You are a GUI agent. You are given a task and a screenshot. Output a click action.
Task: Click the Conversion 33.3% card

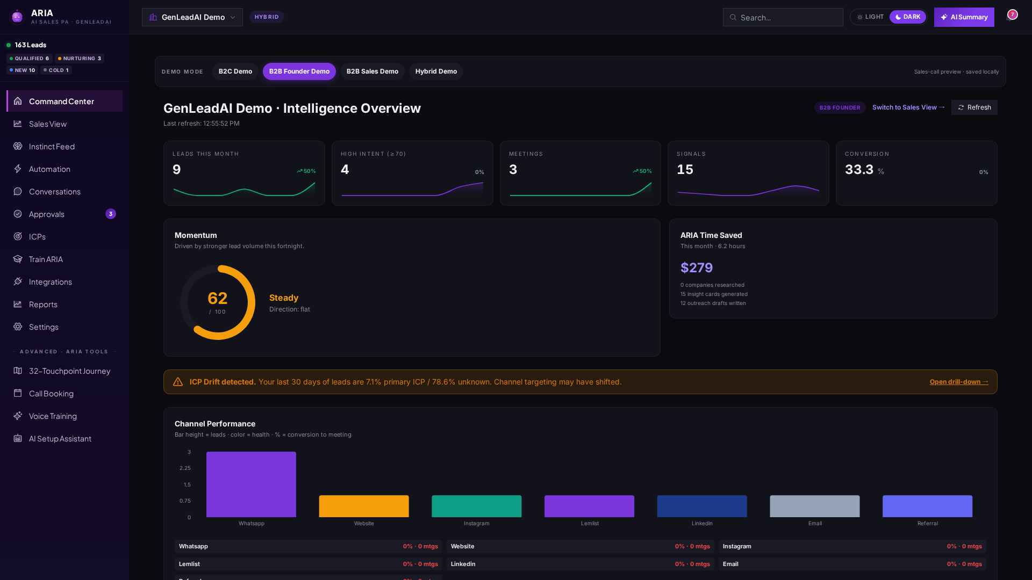point(916,173)
